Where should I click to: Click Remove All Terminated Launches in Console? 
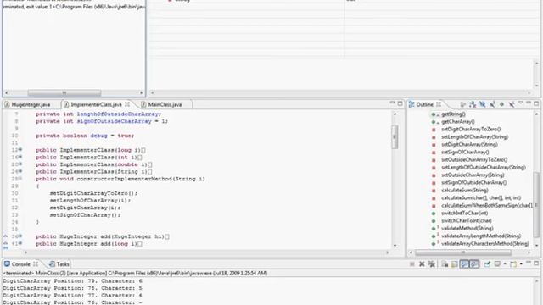tap(432, 264)
